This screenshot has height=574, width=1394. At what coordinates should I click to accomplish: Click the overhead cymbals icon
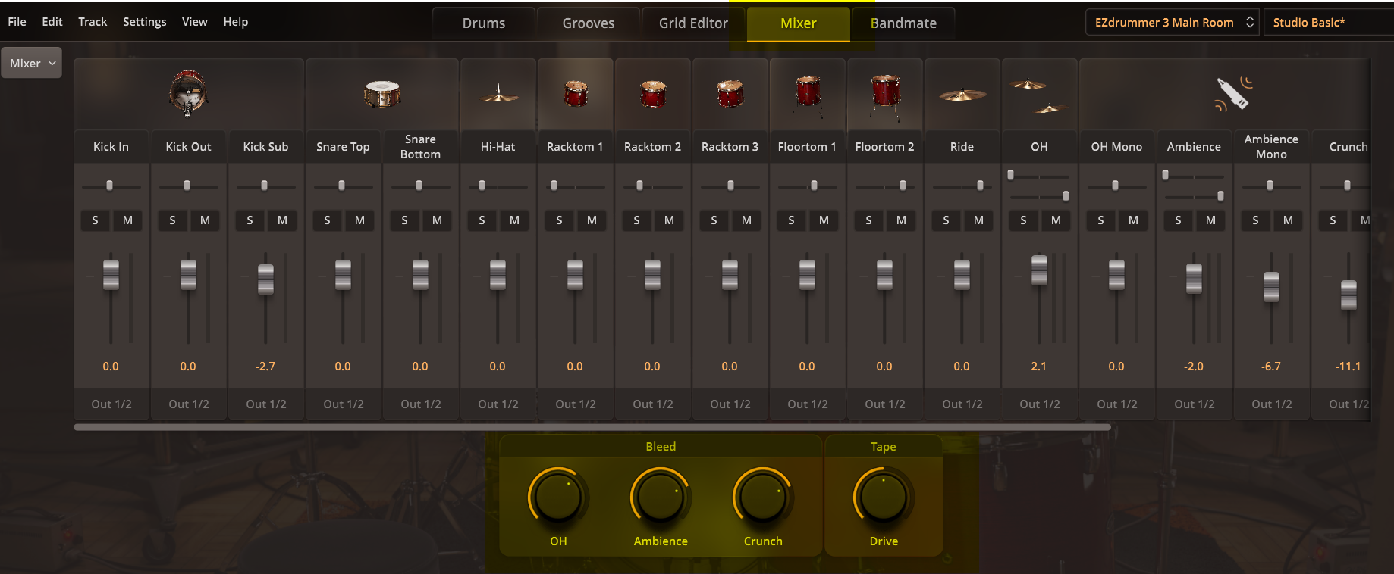pyautogui.click(x=1039, y=95)
